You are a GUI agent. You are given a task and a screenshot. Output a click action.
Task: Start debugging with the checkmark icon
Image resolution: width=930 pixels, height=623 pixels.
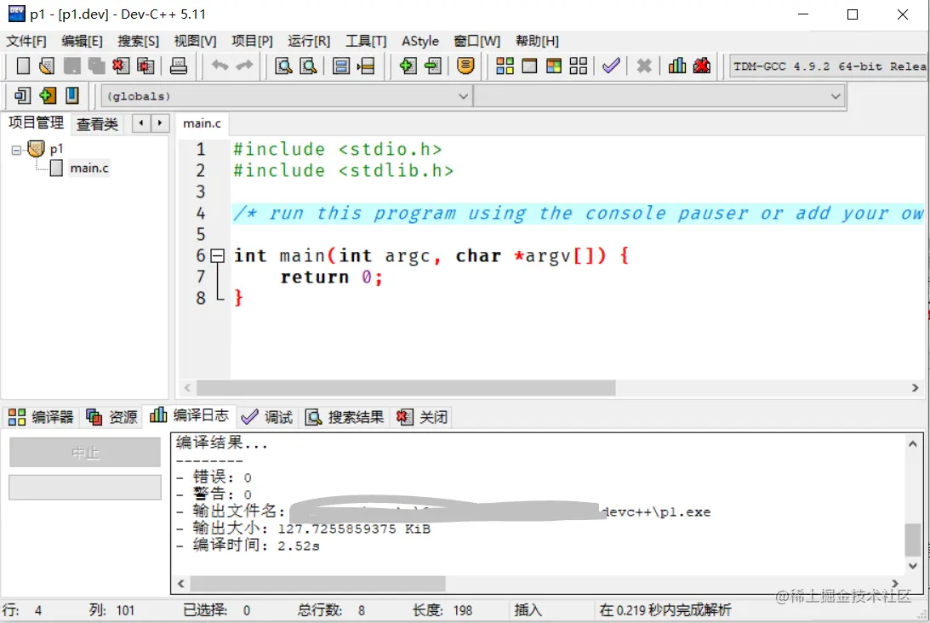pyautogui.click(x=611, y=66)
